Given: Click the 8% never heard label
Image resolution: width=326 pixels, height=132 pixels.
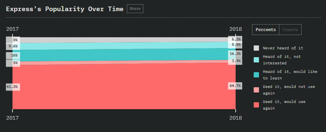Looking at the screenshot, I should point(13,40).
